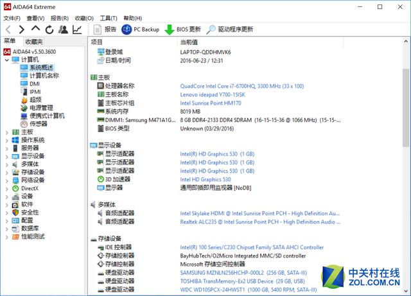411x296 pixels.
Task: Open the 工具(T) menu
Action: (x=109, y=18)
